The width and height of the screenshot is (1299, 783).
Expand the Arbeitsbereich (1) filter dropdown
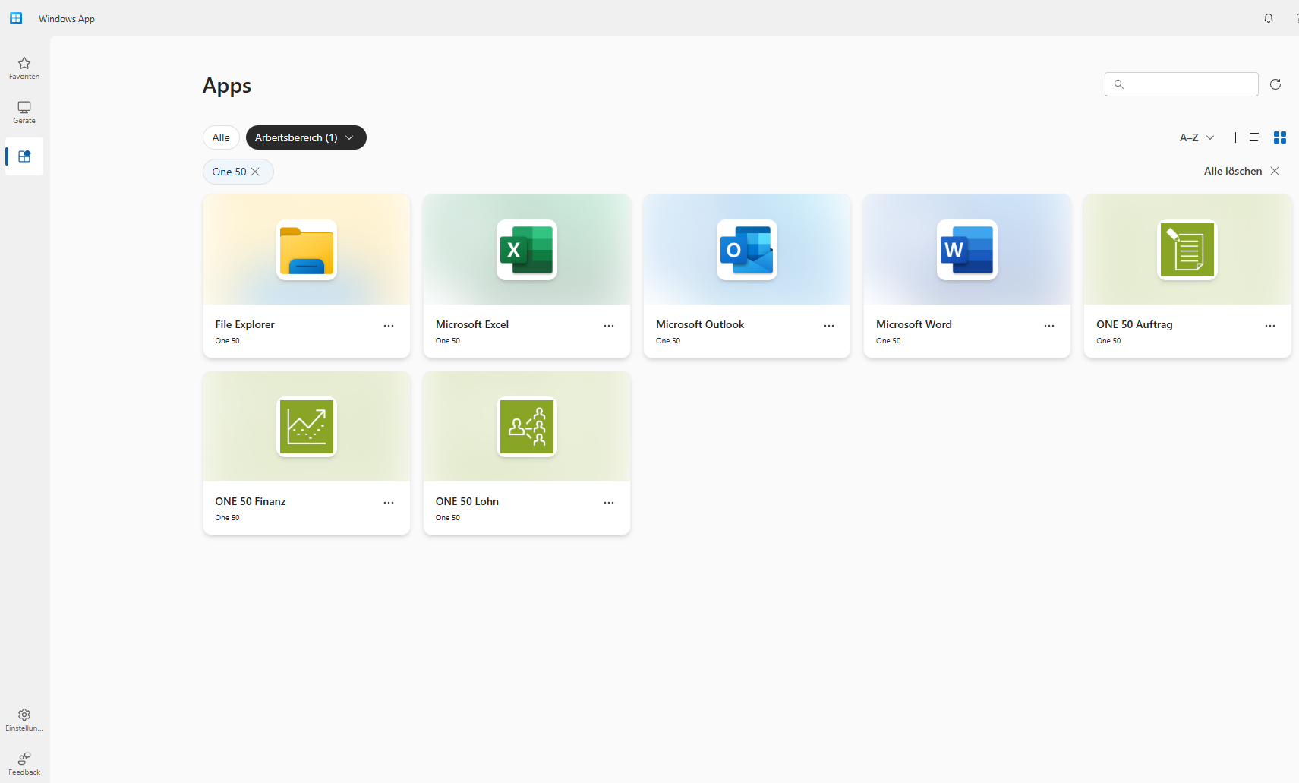pos(306,137)
